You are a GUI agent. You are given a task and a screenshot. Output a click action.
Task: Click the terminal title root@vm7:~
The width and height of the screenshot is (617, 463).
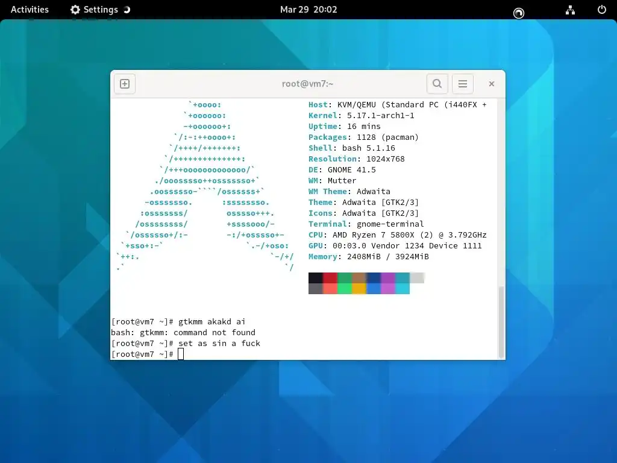(x=308, y=84)
